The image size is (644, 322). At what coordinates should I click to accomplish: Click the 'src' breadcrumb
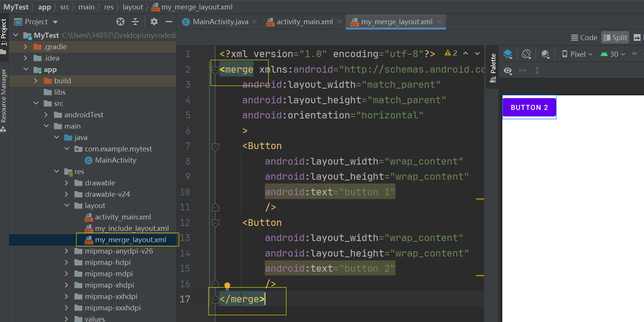[x=65, y=7]
